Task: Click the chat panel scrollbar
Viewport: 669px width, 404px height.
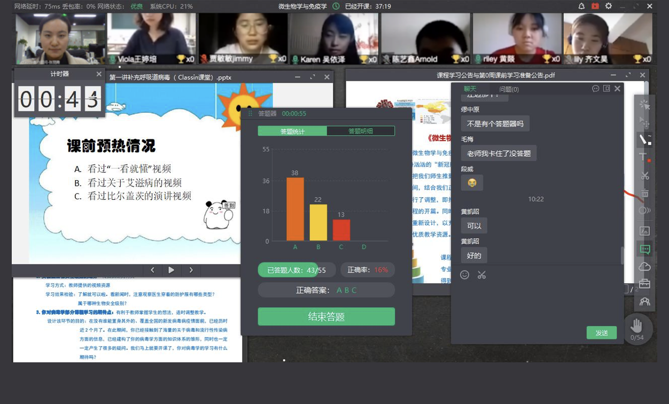Action: [622, 255]
